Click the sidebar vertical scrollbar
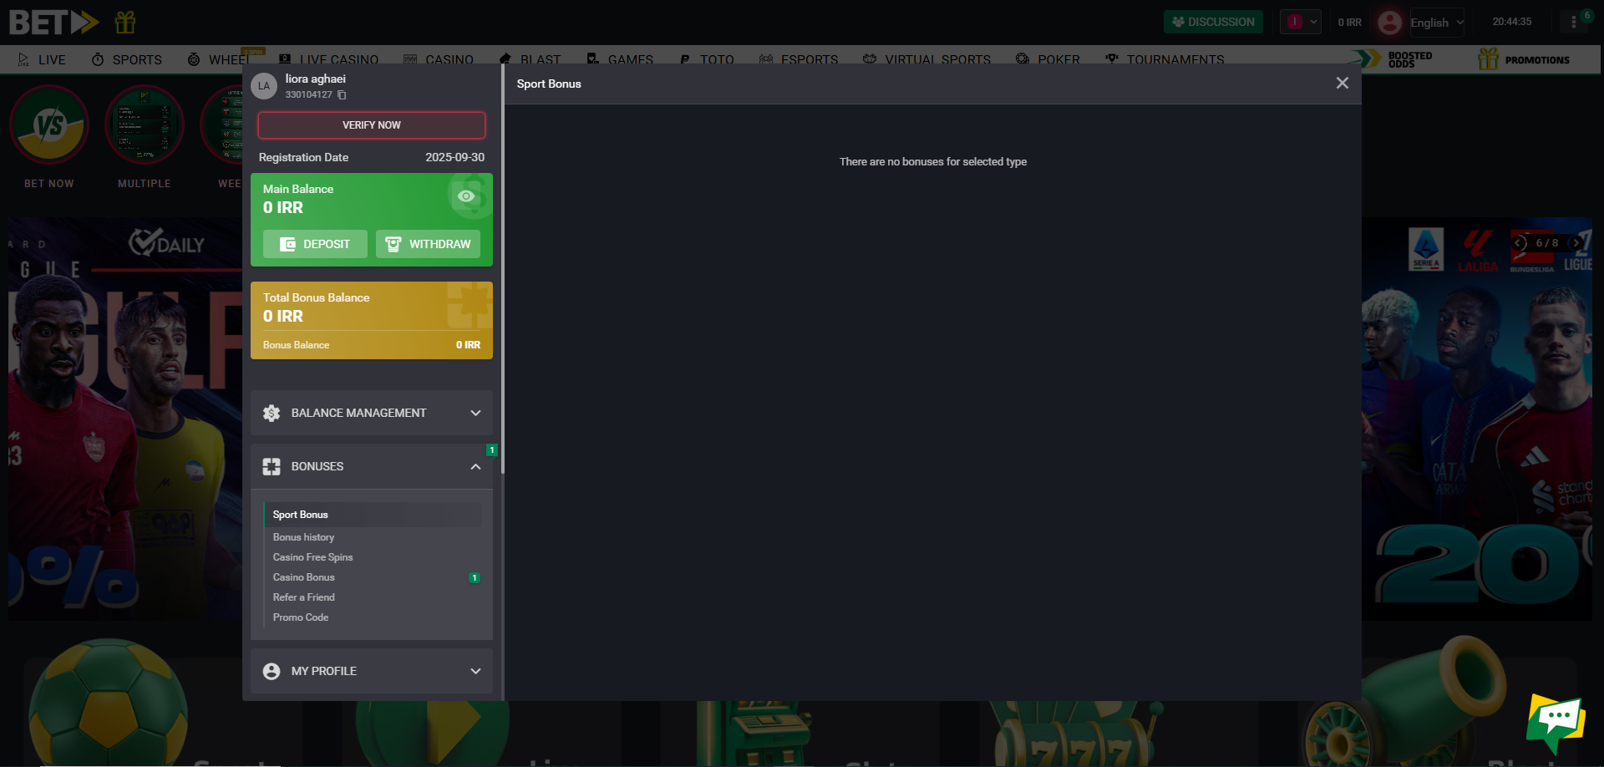This screenshot has height=767, width=1604. point(502,267)
